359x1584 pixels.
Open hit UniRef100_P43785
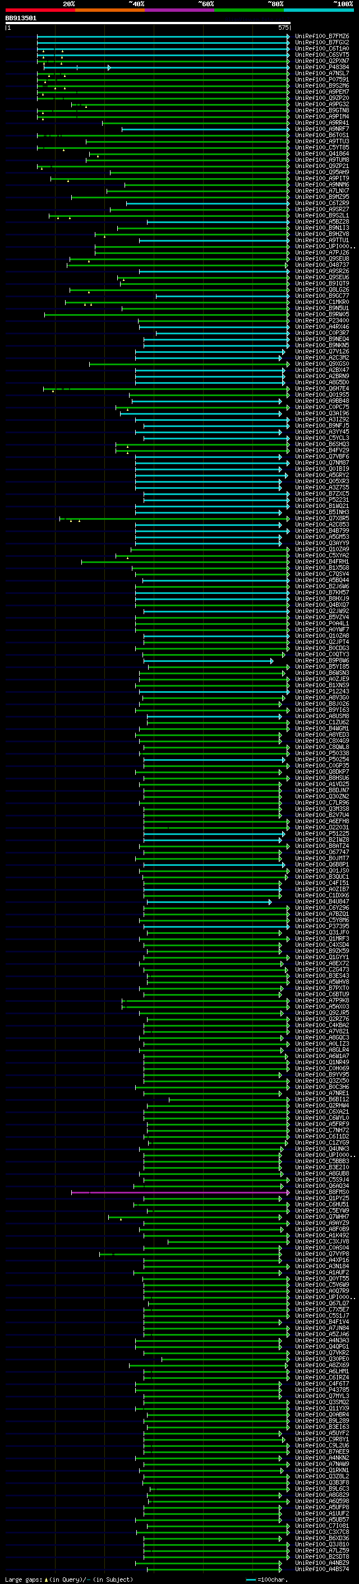(321, 1390)
